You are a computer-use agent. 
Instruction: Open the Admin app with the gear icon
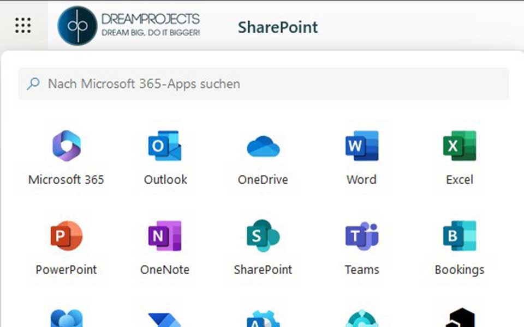point(263,319)
